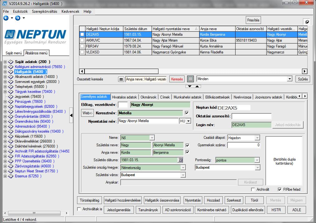Expand the Tárgyak kezelése tree node
The height and width of the screenshot is (223, 316).
[x=5, y=92]
